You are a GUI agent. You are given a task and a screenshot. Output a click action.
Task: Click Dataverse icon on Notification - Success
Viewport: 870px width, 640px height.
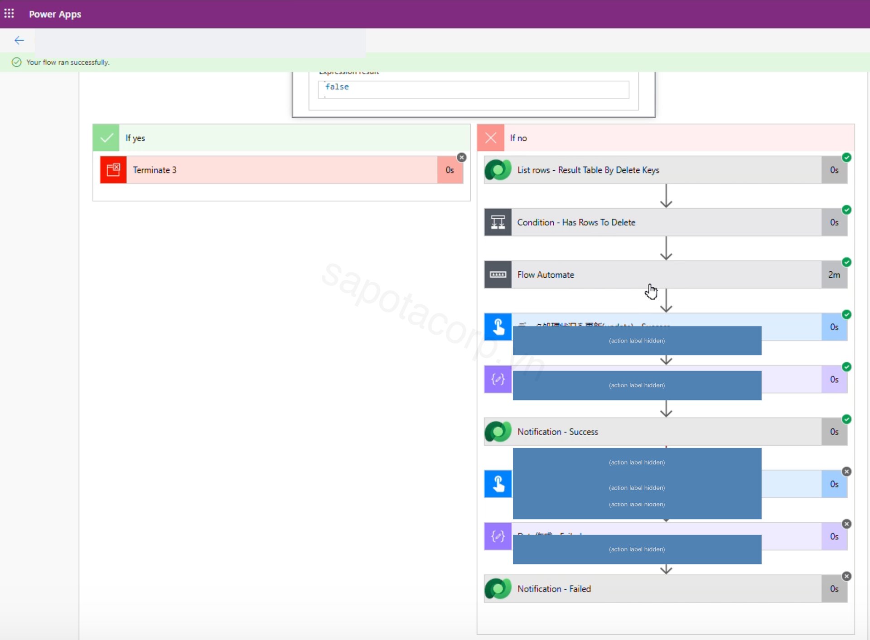498,432
